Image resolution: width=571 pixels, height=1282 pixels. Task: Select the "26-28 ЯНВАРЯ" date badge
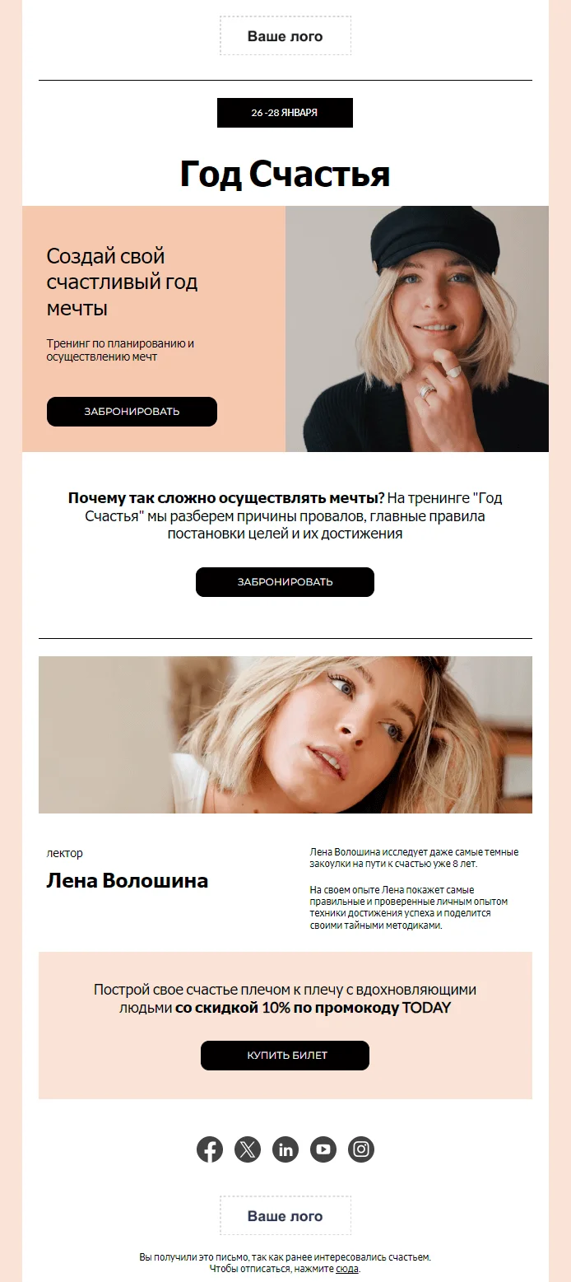(285, 113)
